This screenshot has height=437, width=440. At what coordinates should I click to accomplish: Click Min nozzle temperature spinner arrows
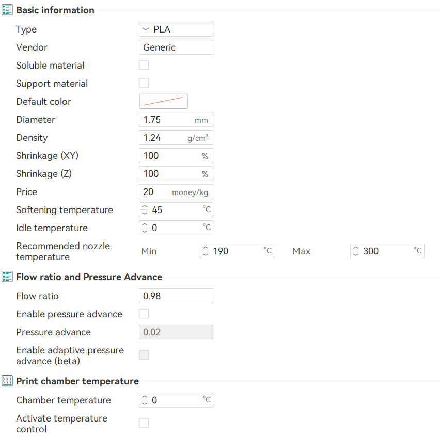[206, 251]
